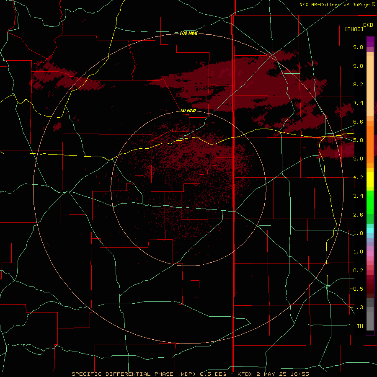Click the "DKD" product code label
Screen dimensions: 377x377
368,25
